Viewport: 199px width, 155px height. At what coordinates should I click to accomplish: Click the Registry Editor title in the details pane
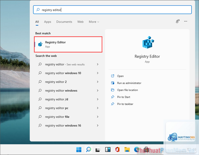pyautogui.click(x=147, y=56)
